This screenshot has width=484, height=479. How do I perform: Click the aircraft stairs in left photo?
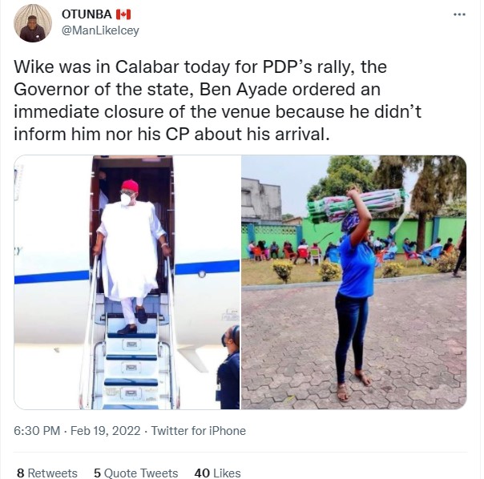(x=130, y=360)
